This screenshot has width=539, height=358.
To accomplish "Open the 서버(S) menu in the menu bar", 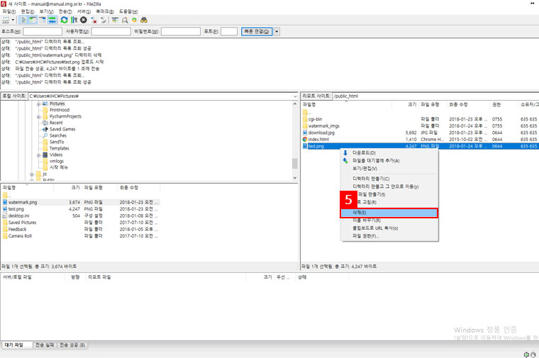I will coord(83,11).
